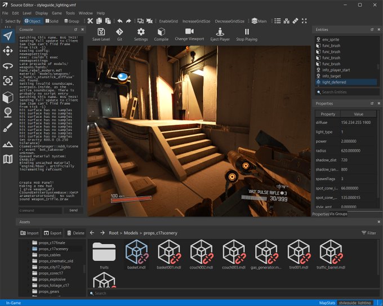Screen dimensions: 383x306
Task: Click the Paste clipboard icon
Action: click(x=108, y=21)
